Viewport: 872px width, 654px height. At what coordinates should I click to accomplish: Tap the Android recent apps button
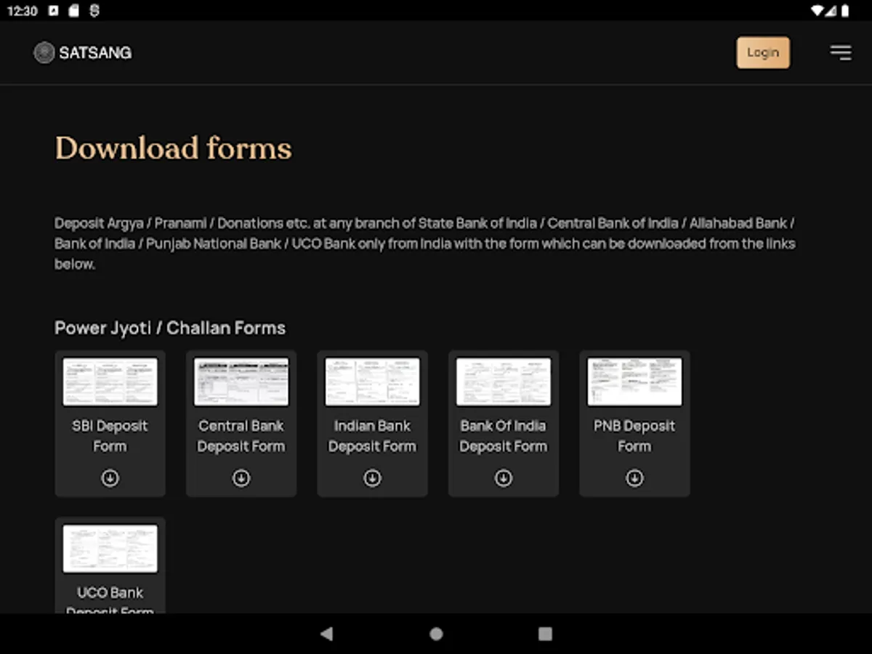point(545,634)
